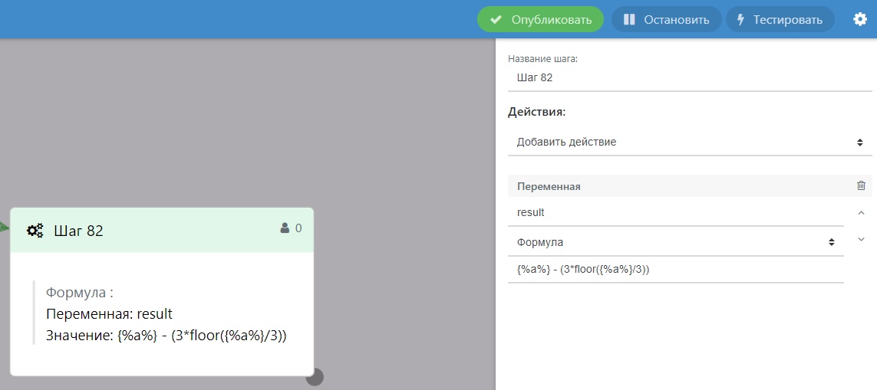This screenshot has width=877, height=390.
Task: Open the Добавить действие dropdown
Action: pos(689,142)
